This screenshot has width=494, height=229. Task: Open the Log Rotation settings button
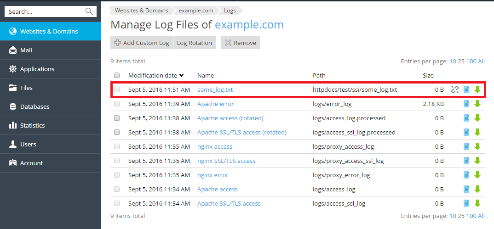click(194, 43)
